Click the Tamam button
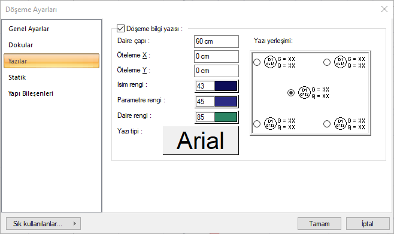The height and width of the screenshot is (234, 394). tap(319, 223)
